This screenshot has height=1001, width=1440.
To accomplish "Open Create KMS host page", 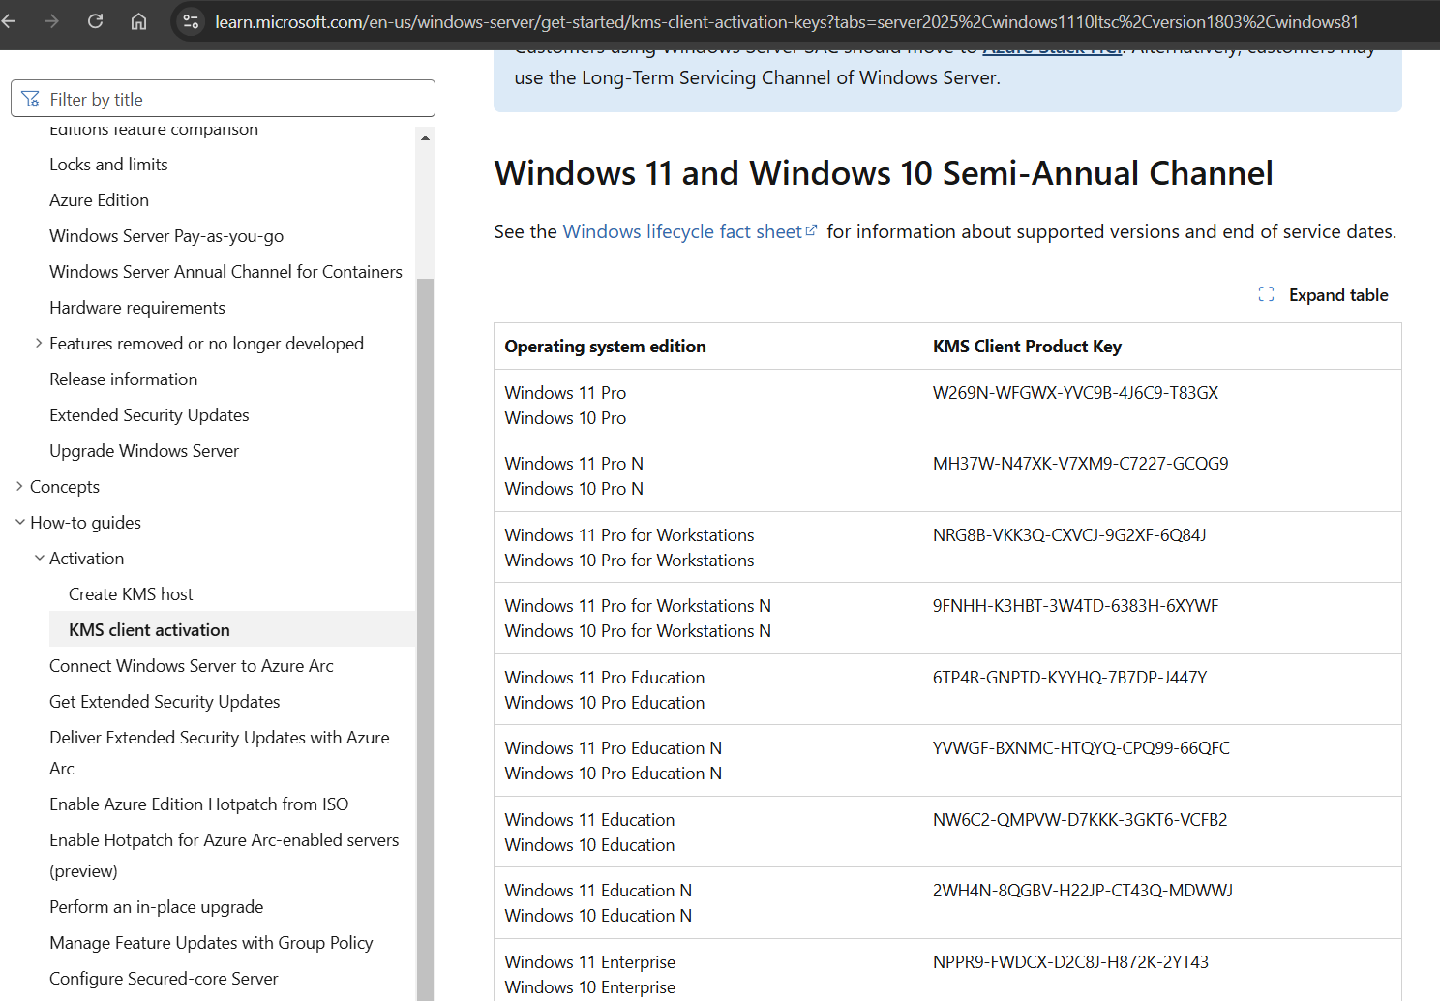I will [131, 594].
